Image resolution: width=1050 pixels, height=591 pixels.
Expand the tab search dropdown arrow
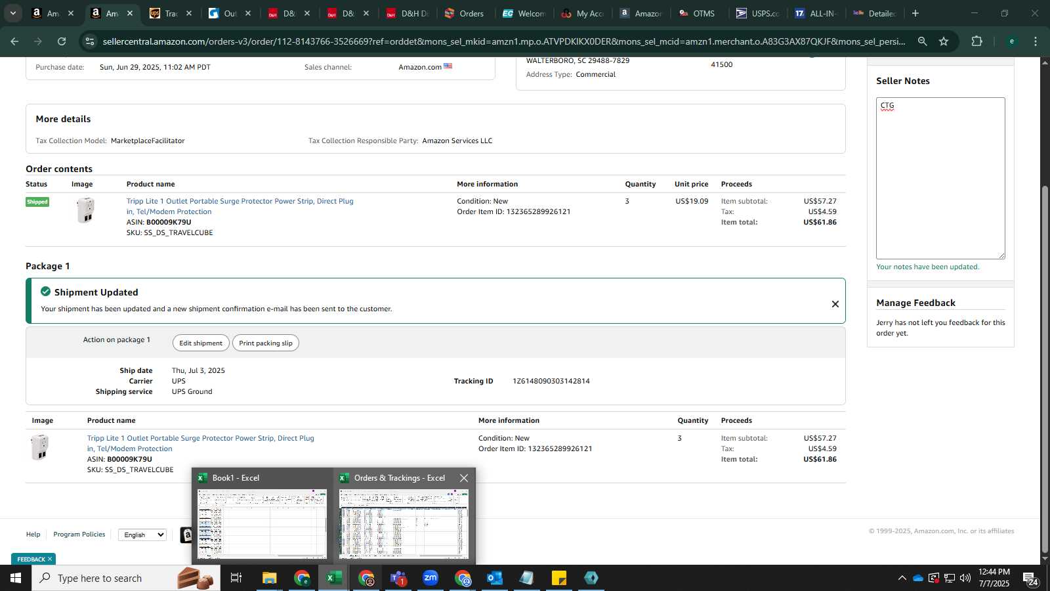coord(12,13)
